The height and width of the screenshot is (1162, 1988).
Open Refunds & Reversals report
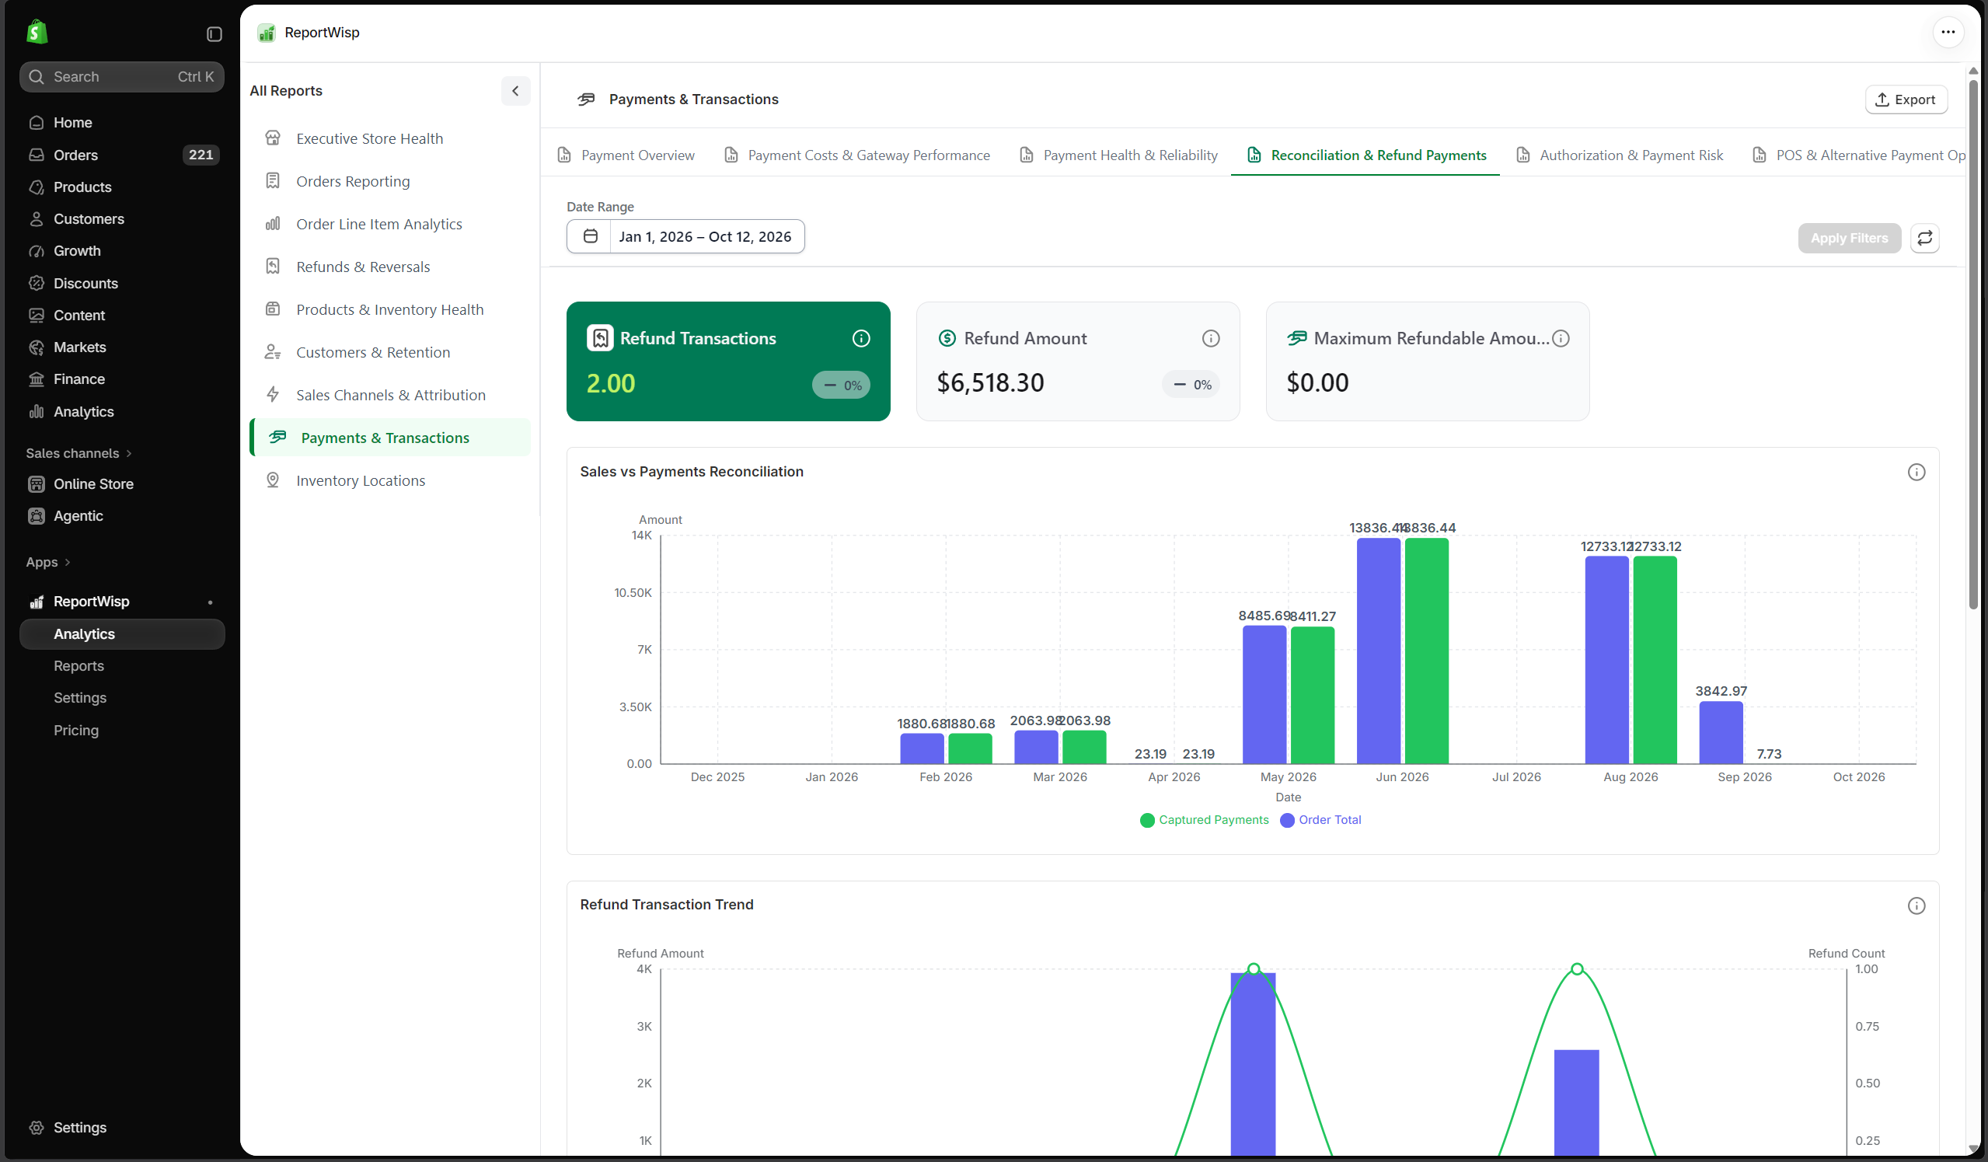tap(389, 267)
